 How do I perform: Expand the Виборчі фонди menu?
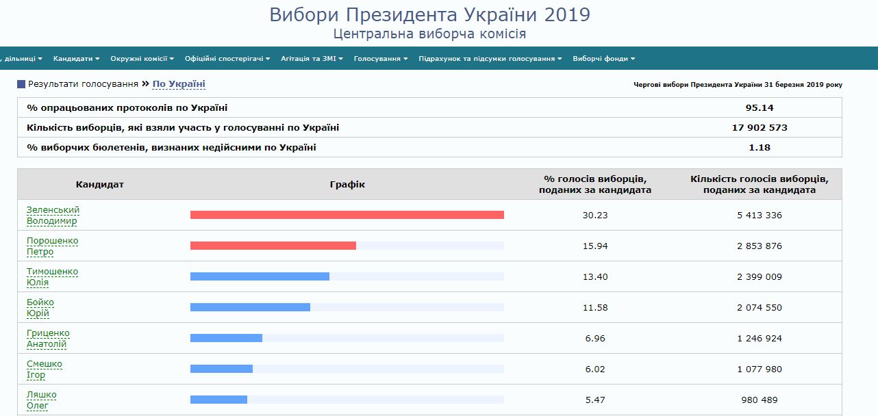603,59
